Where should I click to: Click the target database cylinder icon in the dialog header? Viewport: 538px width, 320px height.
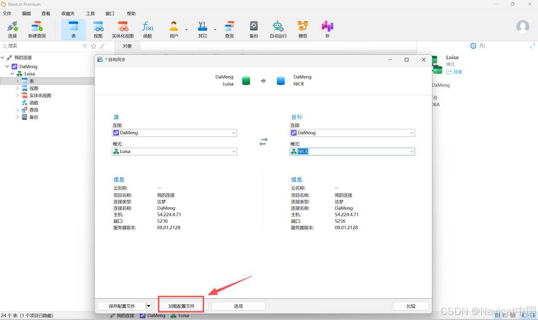pos(281,81)
